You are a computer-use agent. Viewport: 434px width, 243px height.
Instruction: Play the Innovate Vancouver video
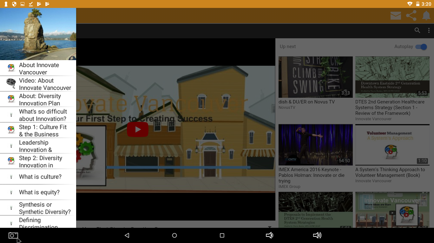pyautogui.click(x=138, y=129)
